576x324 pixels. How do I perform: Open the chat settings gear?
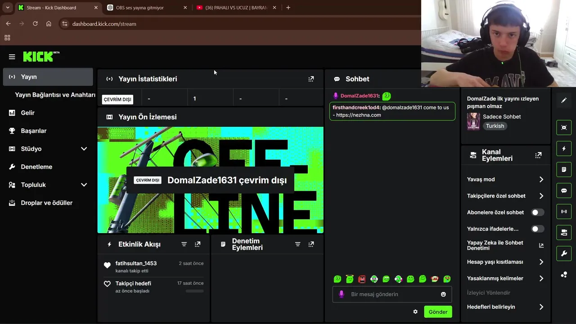pos(415,312)
